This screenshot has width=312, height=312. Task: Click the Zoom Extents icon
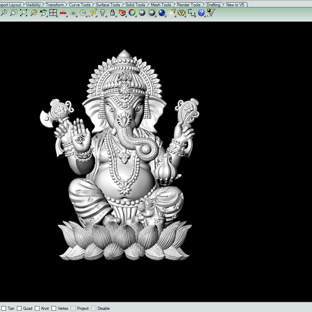[24, 13]
